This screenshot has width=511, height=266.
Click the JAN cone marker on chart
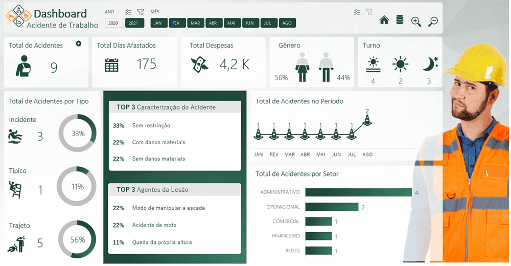point(259,134)
